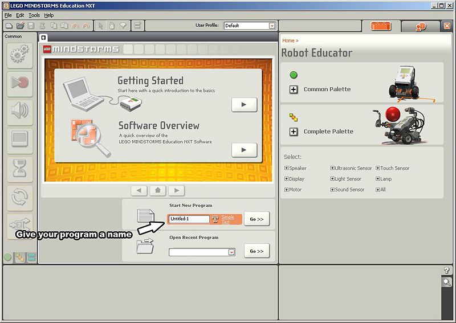The image size is (456, 323).
Task: Close the Robot Educator panel
Action: [x=447, y=26]
